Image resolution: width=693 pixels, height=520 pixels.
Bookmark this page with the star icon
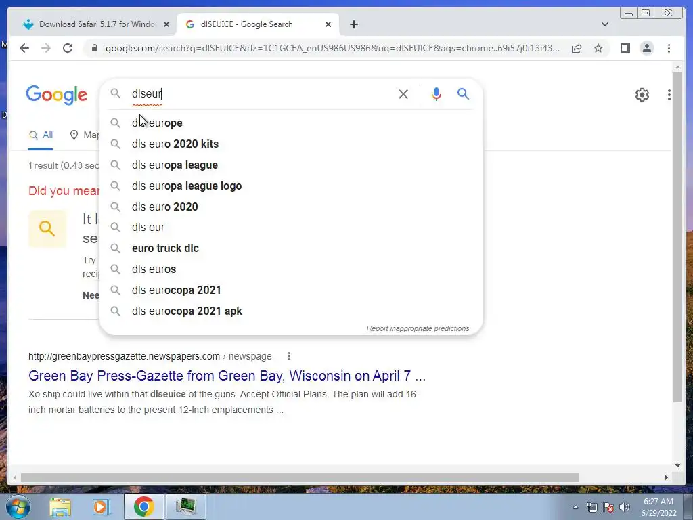[598, 48]
